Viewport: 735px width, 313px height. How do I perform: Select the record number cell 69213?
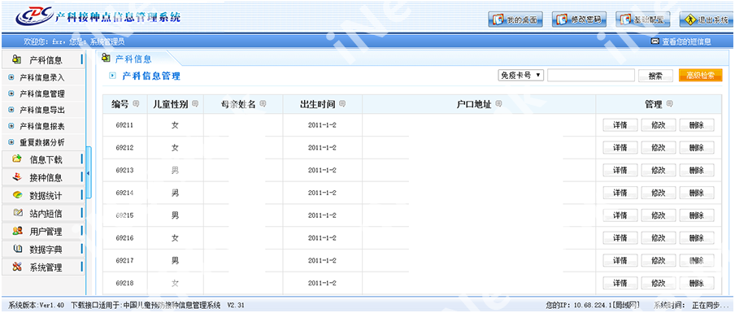point(124,170)
